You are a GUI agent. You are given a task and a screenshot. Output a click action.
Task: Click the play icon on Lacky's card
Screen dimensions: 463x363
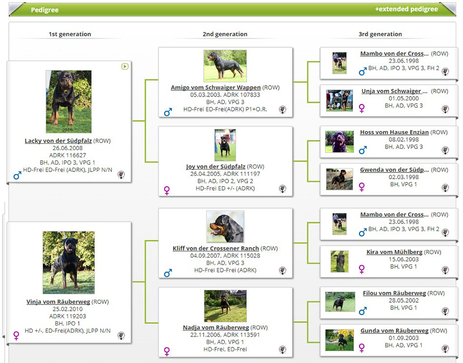[x=125, y=66]
